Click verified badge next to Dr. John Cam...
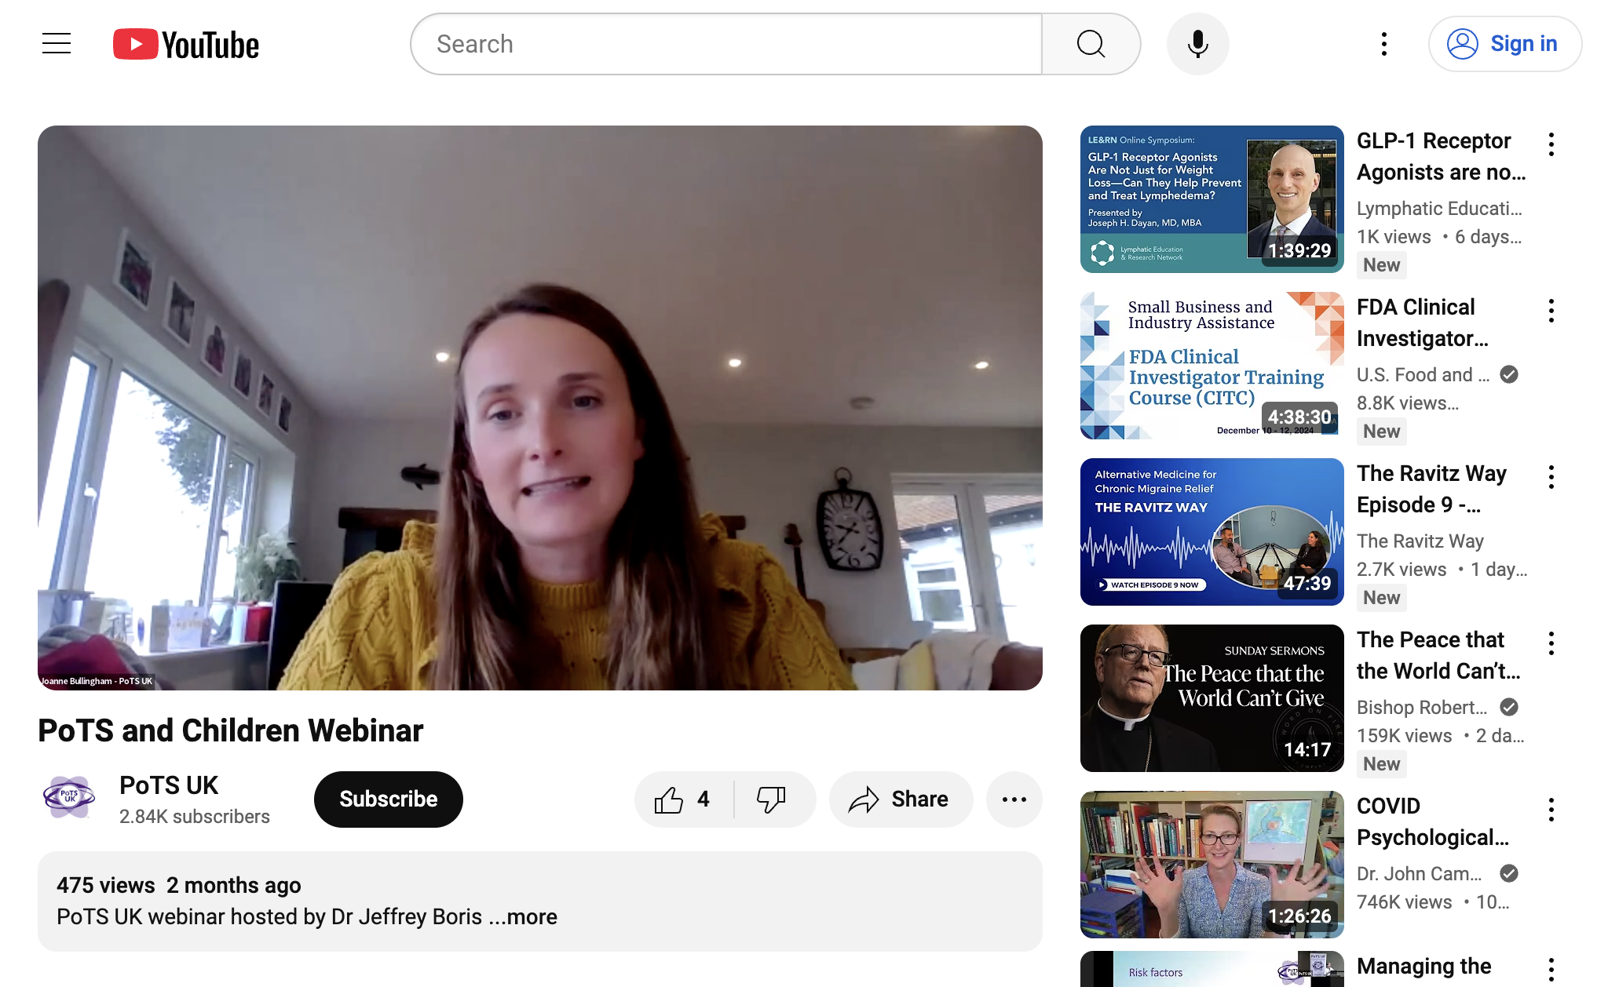This screenshot has width=1608, height=987. 1508,873
